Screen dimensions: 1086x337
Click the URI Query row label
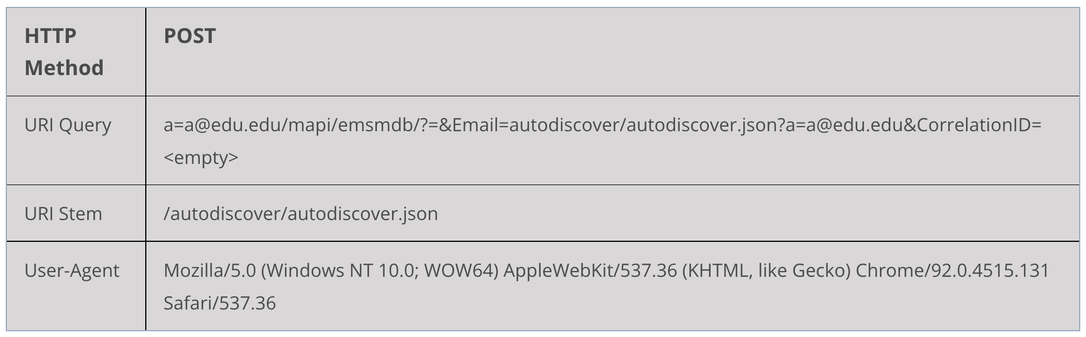tap(68, 126)
